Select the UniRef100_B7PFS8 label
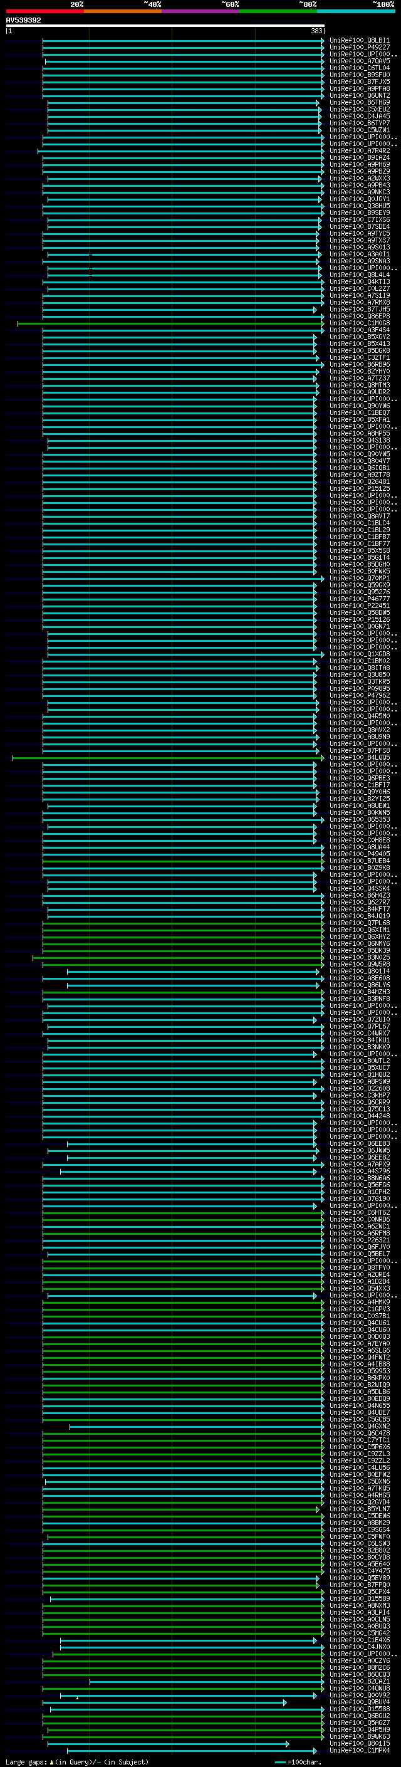 [360, 751]
